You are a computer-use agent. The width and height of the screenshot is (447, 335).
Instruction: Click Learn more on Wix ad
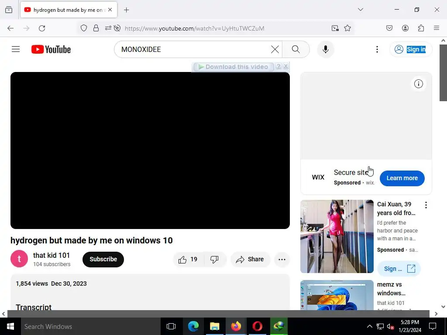click(x=402, y=178)
